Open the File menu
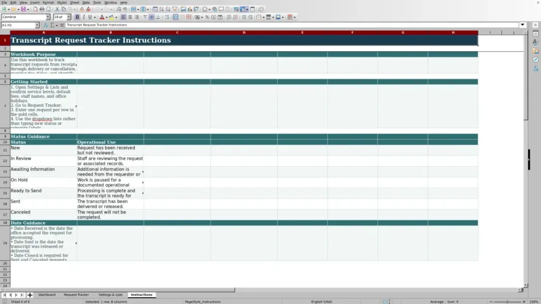 click(x=4, y=3)
